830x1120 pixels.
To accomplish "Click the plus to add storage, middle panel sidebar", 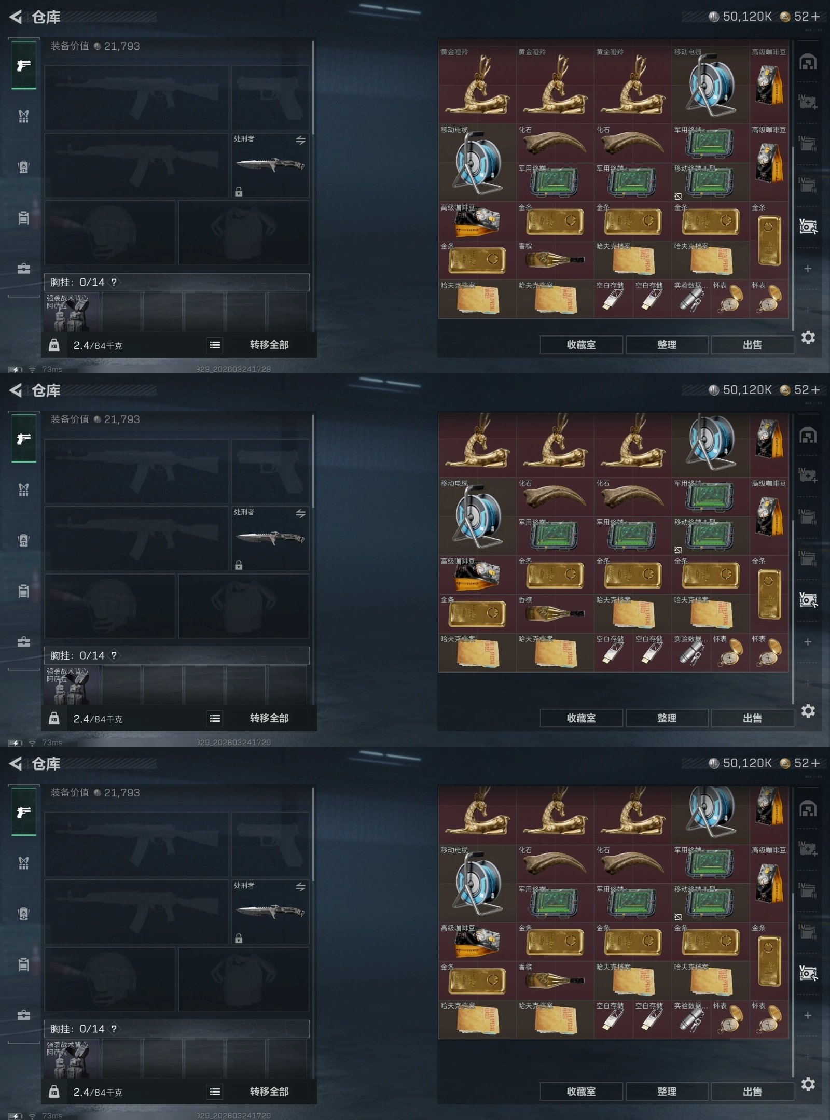I will click(808, 642).
